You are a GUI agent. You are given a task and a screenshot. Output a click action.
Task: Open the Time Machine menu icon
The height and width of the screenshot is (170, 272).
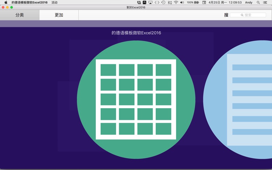[x=163, y=2]
